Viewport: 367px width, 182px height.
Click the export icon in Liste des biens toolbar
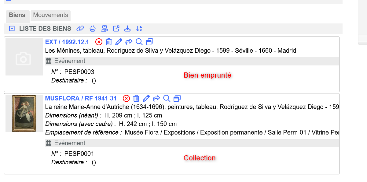coord(116,29)
